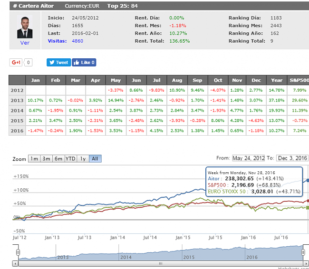Viewport: 309px width, 269px height.
Task: Click the Facebook Like button
Action: coord(84,63)
